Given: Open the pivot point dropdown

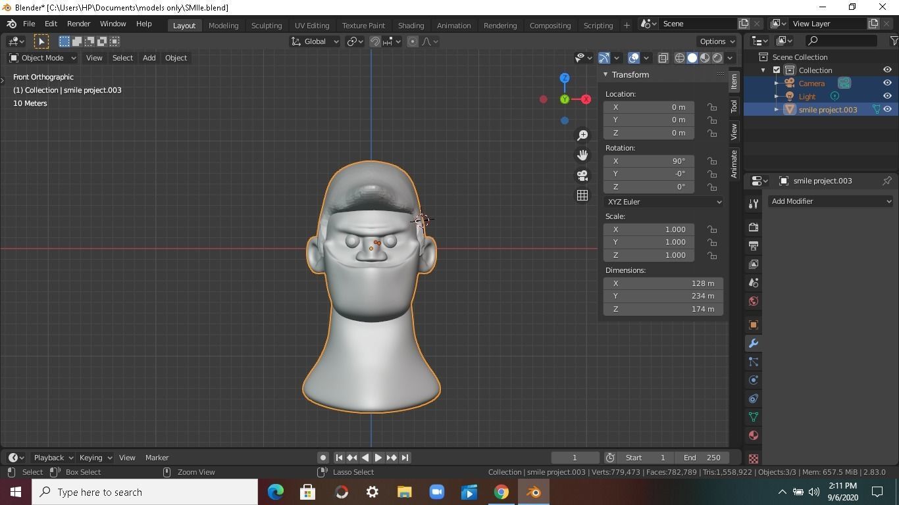Looking at the screenshot, I should pyautogui.click(x=355, y=41).
